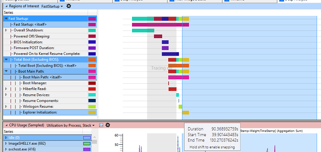Screen dimensions: 321x152
Task: Select Boot Main Path: <itself> row
Action: point(50,77)
